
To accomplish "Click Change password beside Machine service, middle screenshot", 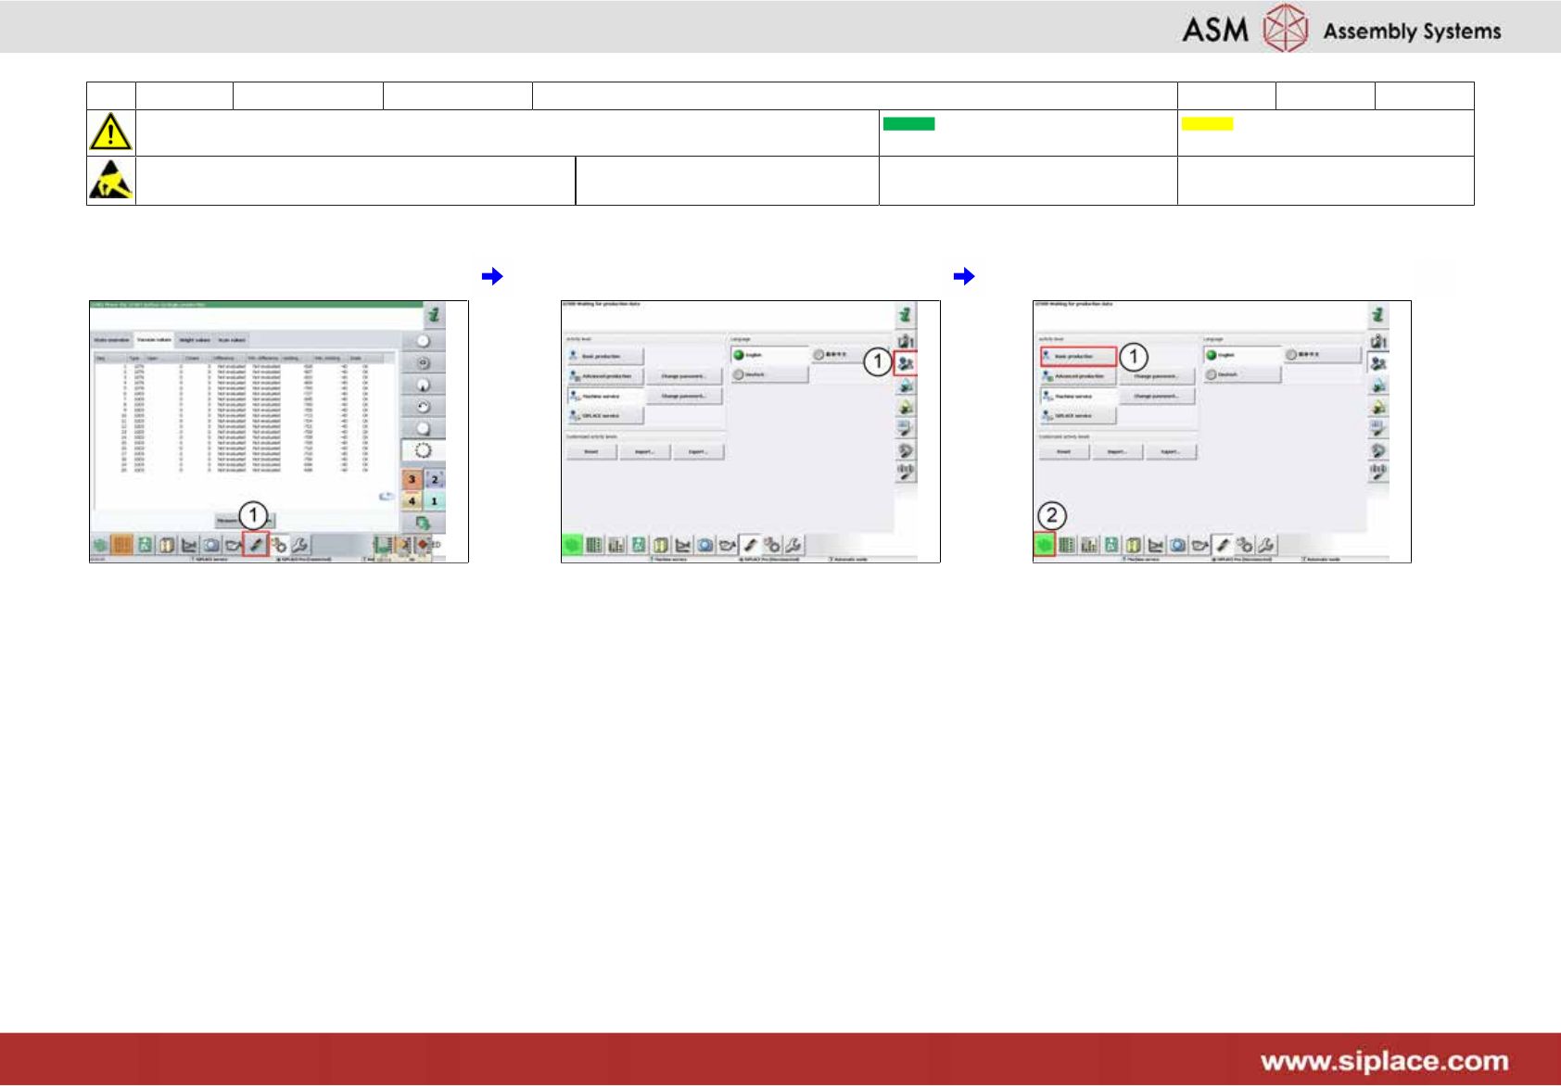I will tap(684, 396).
